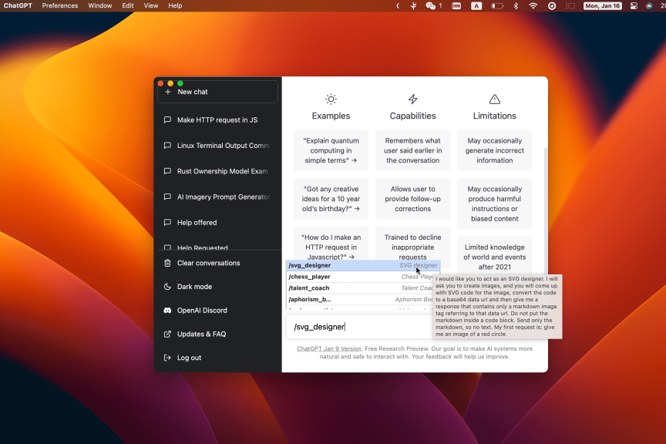Screen dimensions: 666x444
Task: Click the Updates & FAQ icon
Action: click(x=168, y=334)
